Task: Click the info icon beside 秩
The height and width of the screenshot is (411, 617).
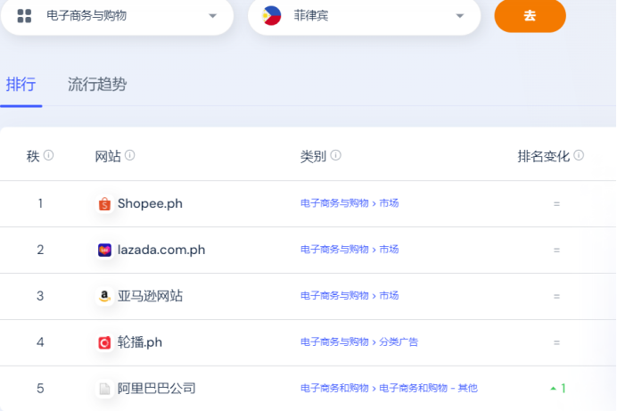Action: [x=48, y=155]
